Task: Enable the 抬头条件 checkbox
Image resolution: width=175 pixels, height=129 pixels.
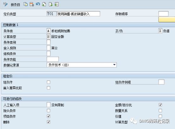Action: tap(49, 110)
